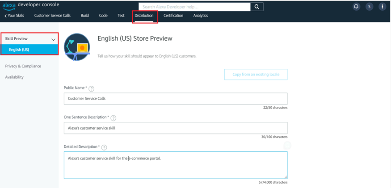Open the user profile S icon

(369, 7)
